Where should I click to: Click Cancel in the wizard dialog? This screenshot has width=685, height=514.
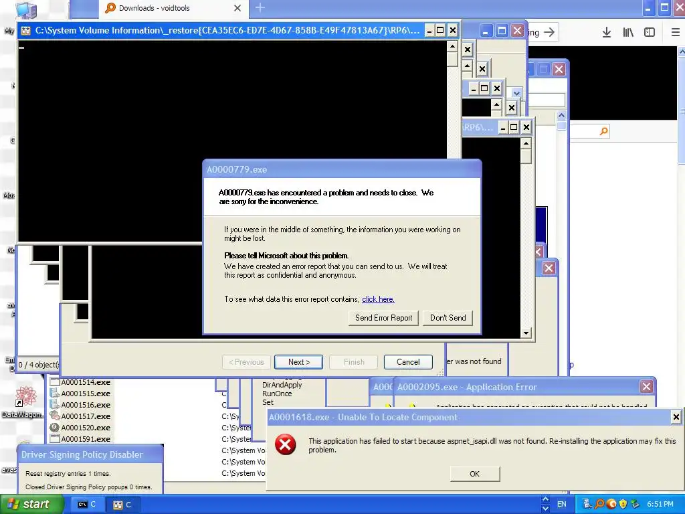pos(408,362)
